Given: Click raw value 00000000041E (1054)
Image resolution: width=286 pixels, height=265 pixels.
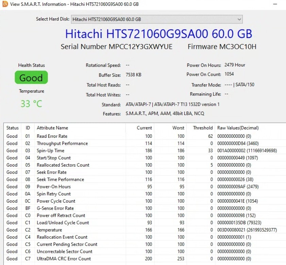Looking at the screenshot, I should tap(237, 201).
